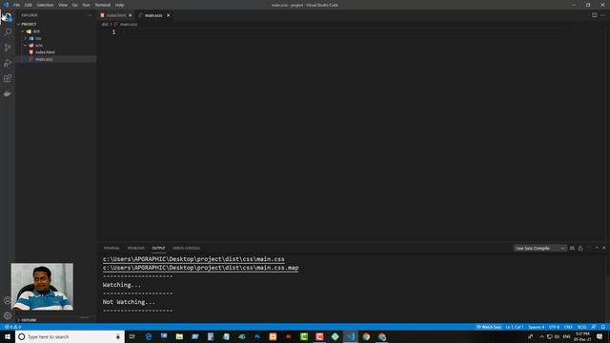
Task: Click unsaved dot on index.html tab
Action: 131,15
